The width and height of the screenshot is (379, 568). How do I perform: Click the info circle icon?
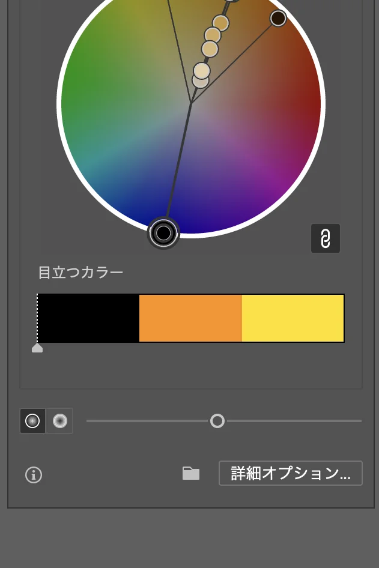(x=34, y=475)
